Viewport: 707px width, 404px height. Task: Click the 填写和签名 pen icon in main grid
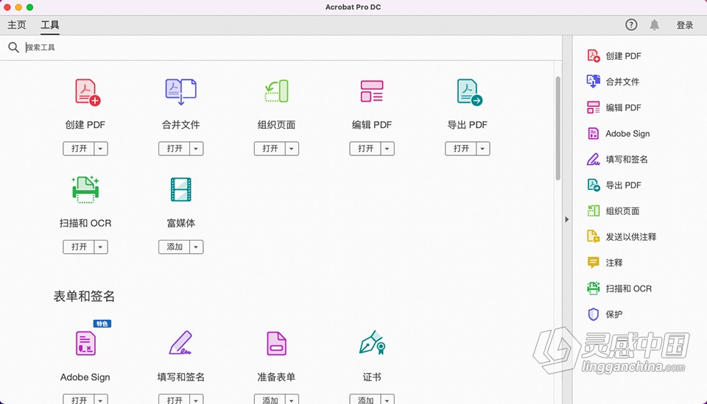(x=181, y=343)
